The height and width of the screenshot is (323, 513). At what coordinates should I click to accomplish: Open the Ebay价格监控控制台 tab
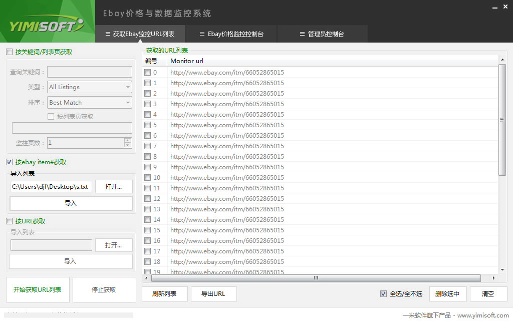click(231, 34)
